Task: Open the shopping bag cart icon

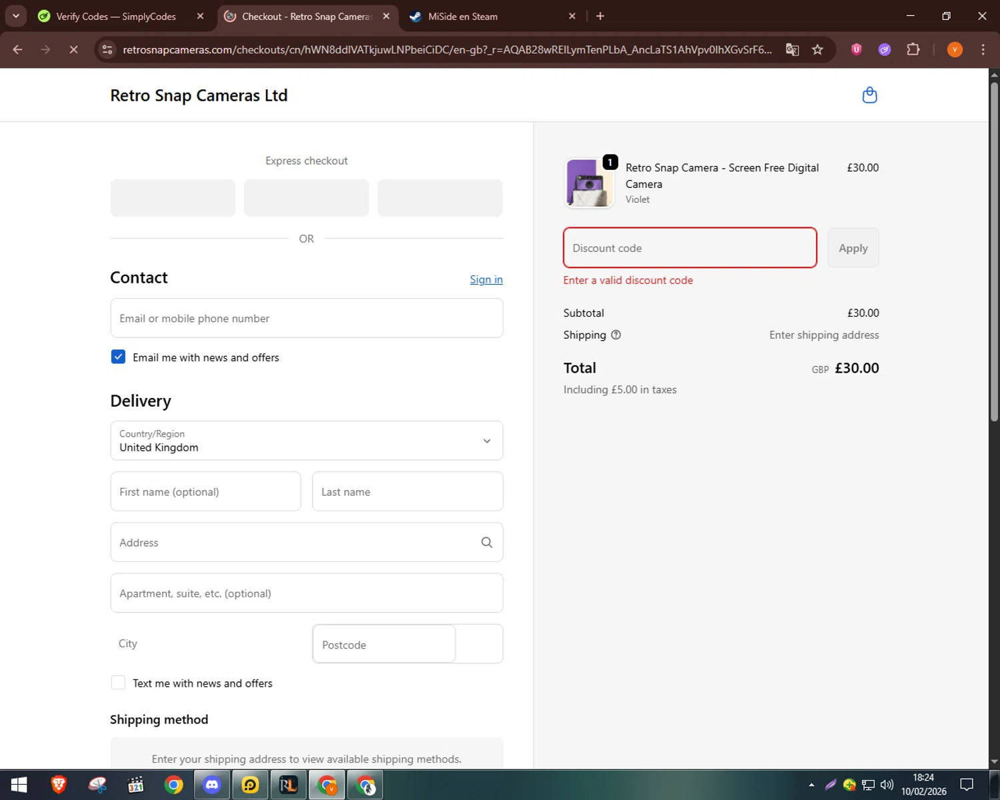Action: tap(869, 95)
